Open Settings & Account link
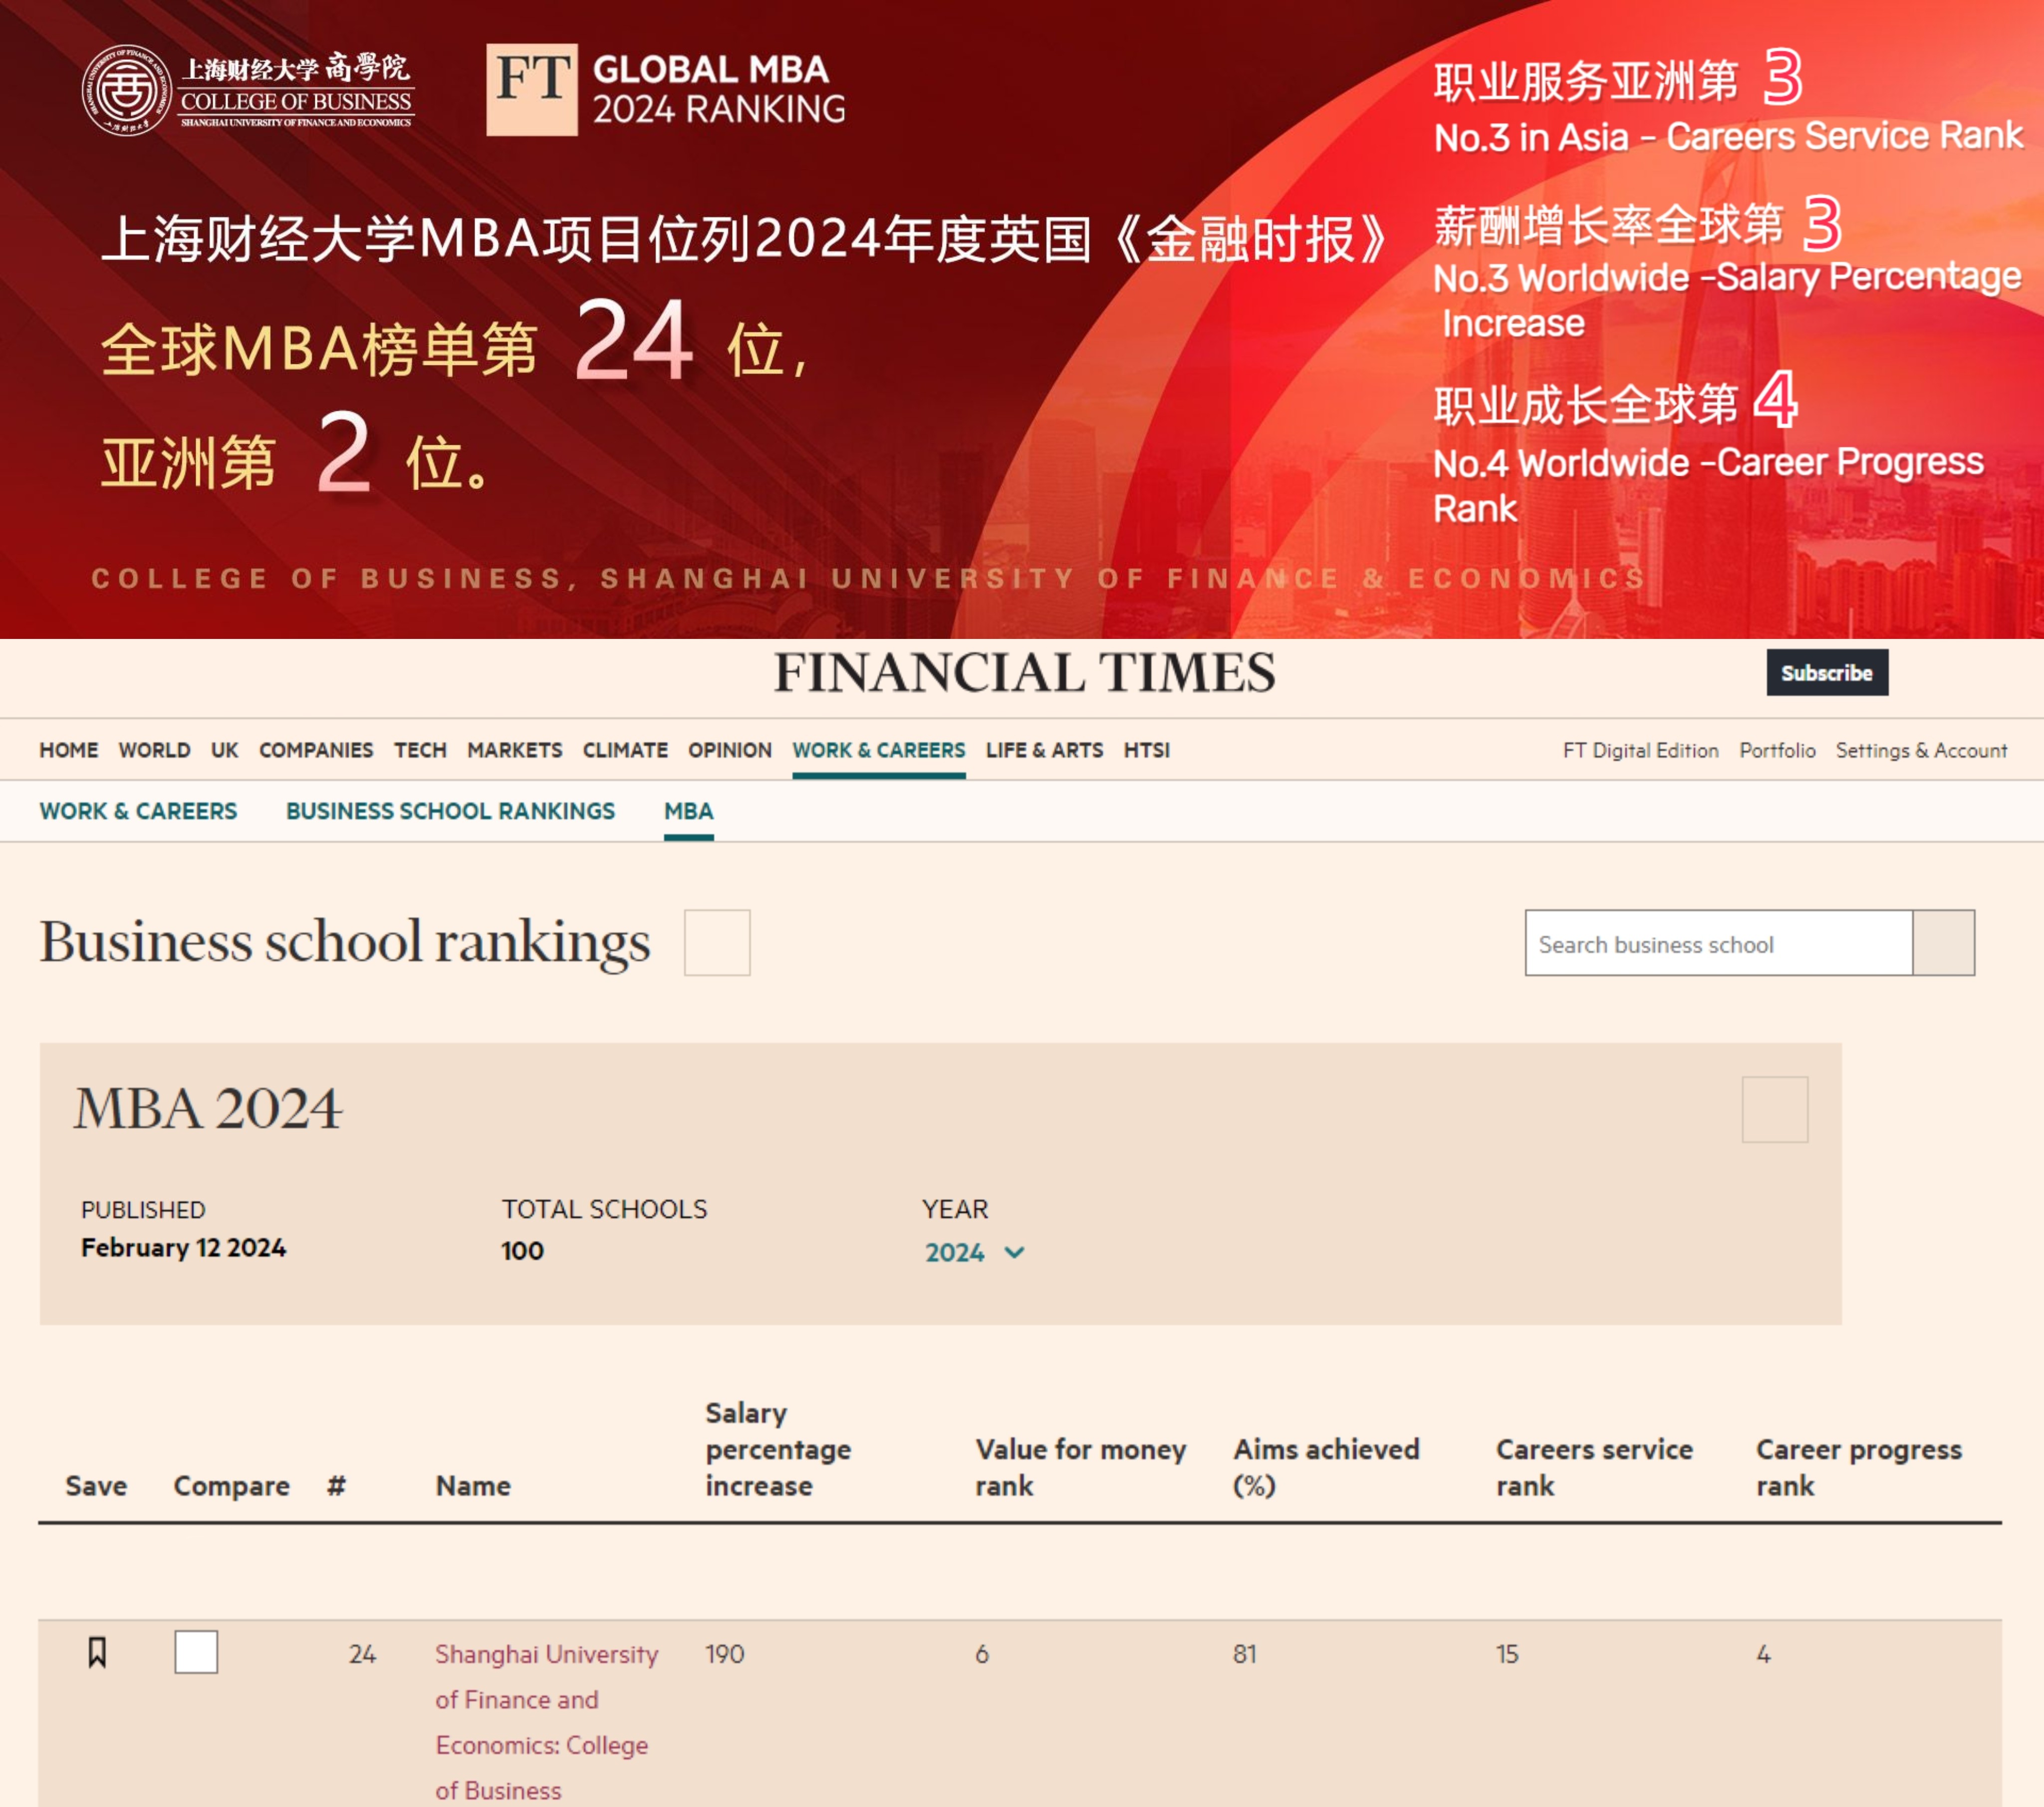This screenshot has height=1807, width=2044. coord(1921,750)
